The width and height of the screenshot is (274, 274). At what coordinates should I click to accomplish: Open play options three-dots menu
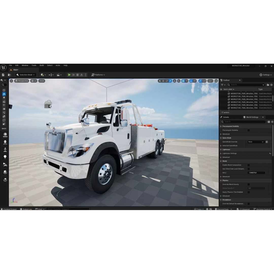[x=85, y=75]
